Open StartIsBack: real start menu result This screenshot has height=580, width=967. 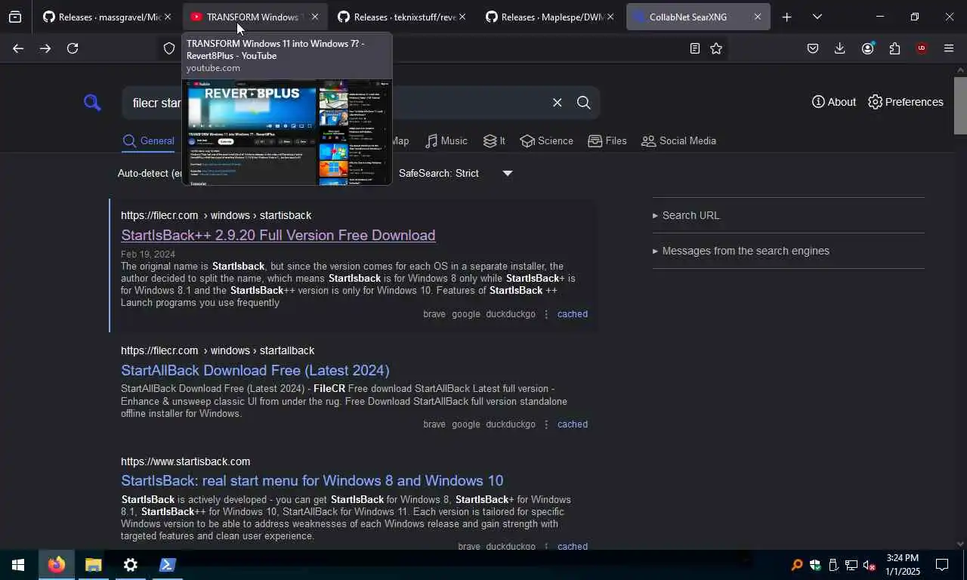coord(312,480)
